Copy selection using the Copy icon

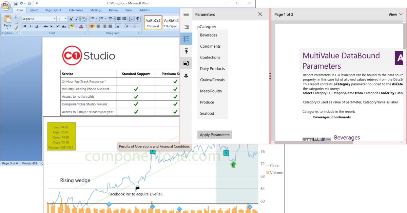(16, 23)
